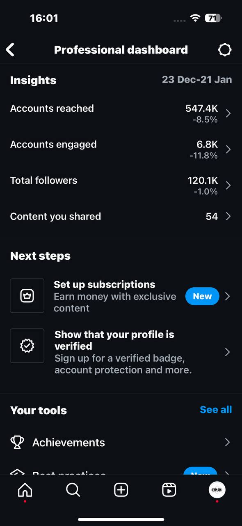Tap the subscriptions crown icon
This screenshot has width=242, height=526.
pyautogui.click(x=27, y=296)
